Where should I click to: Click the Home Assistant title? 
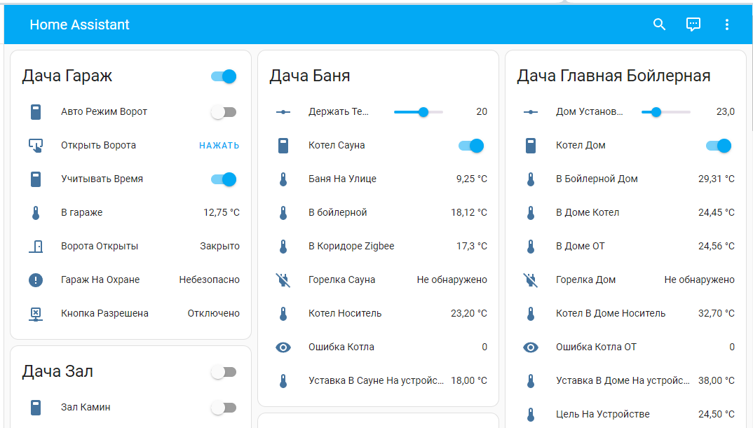(x=79, y=25)
